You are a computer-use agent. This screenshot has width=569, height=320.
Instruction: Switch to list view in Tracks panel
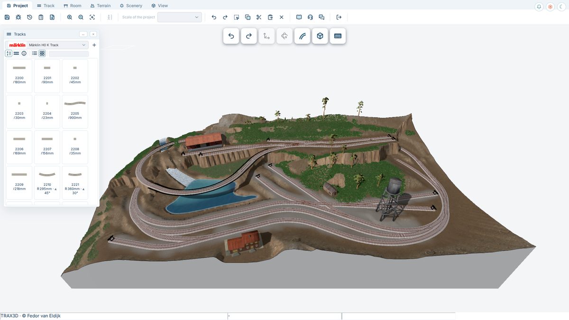35,54
